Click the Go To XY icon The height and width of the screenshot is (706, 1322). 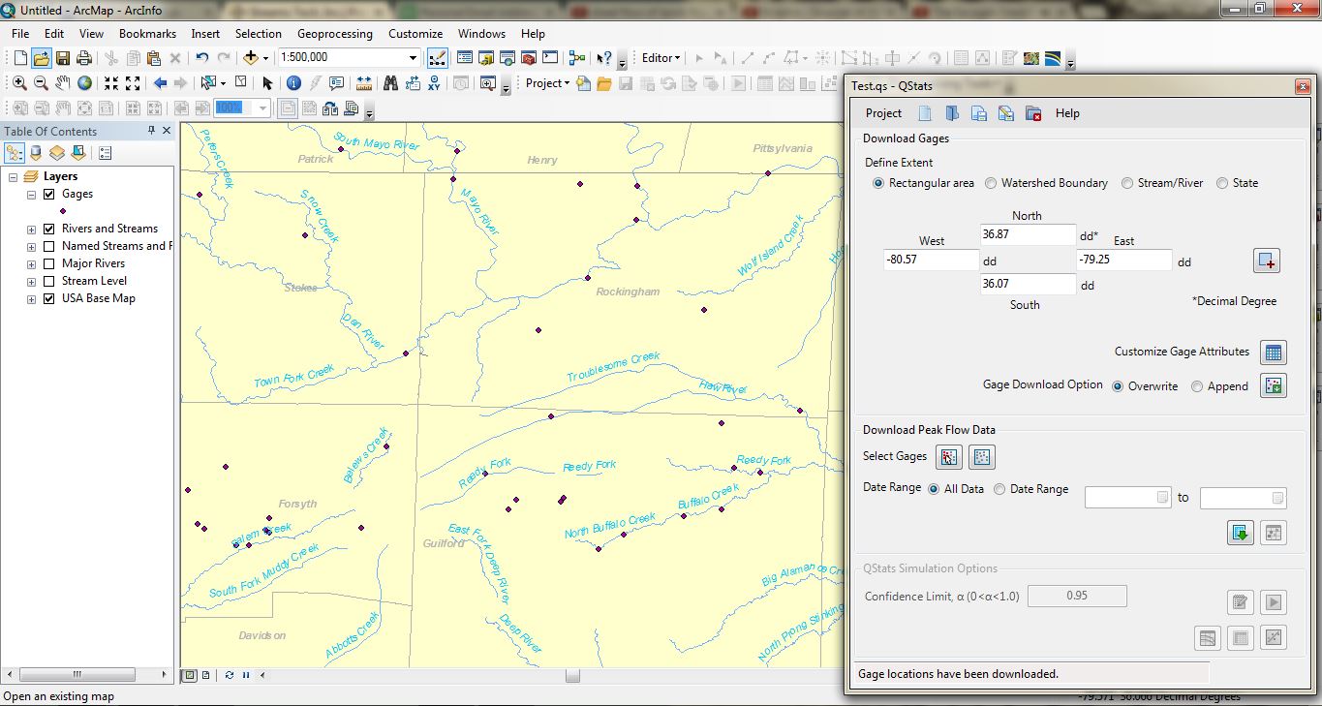click(x=434, y=83)
